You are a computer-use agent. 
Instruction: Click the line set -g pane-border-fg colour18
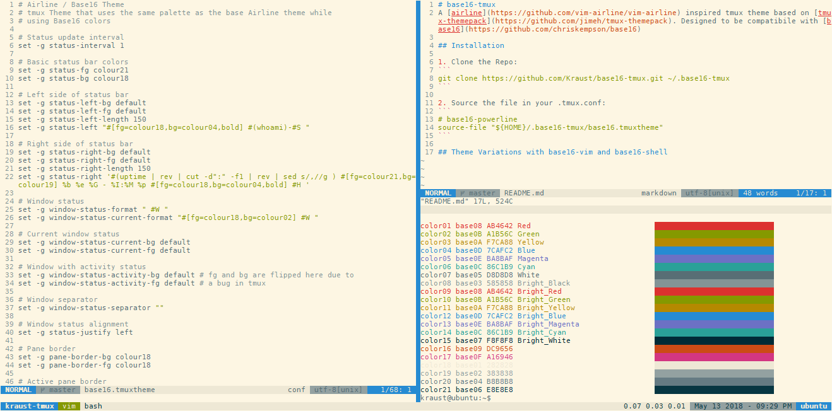85,365
